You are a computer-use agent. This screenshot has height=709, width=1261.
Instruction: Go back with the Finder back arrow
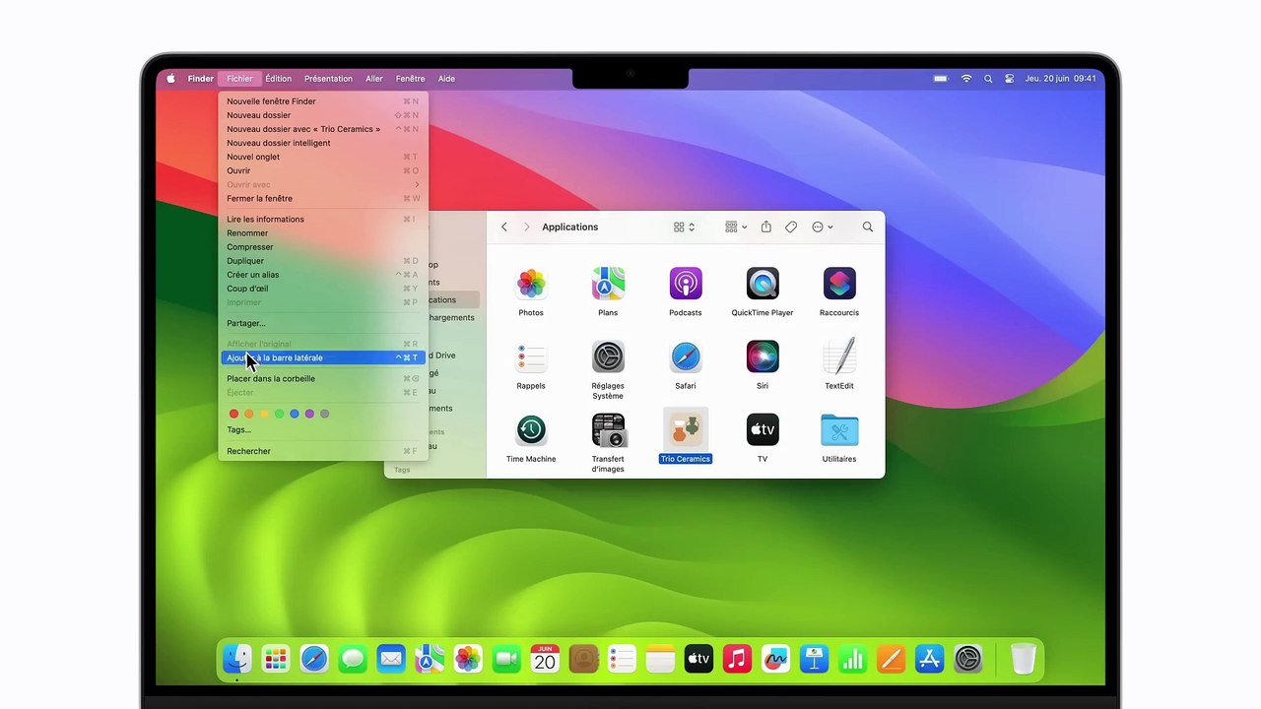click(504, 226)
